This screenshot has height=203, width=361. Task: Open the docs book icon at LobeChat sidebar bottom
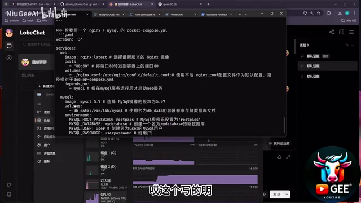click(x=9, y=195)
